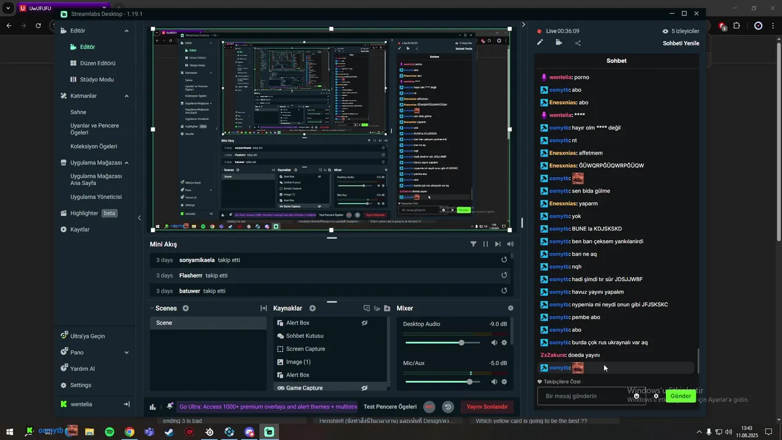782x440 pixels.
Task: Mute Mic/Aux speaker icon
Action: point(494,381)
